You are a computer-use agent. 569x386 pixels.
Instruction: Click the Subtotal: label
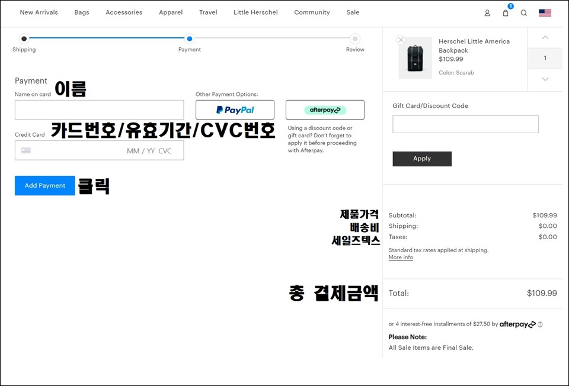point(402,215)
